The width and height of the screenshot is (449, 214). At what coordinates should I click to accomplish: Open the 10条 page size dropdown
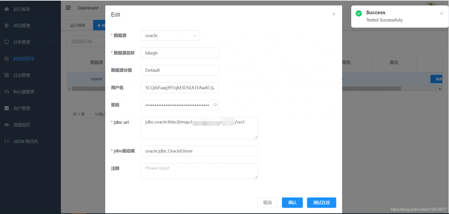click(x=97, y=114)
